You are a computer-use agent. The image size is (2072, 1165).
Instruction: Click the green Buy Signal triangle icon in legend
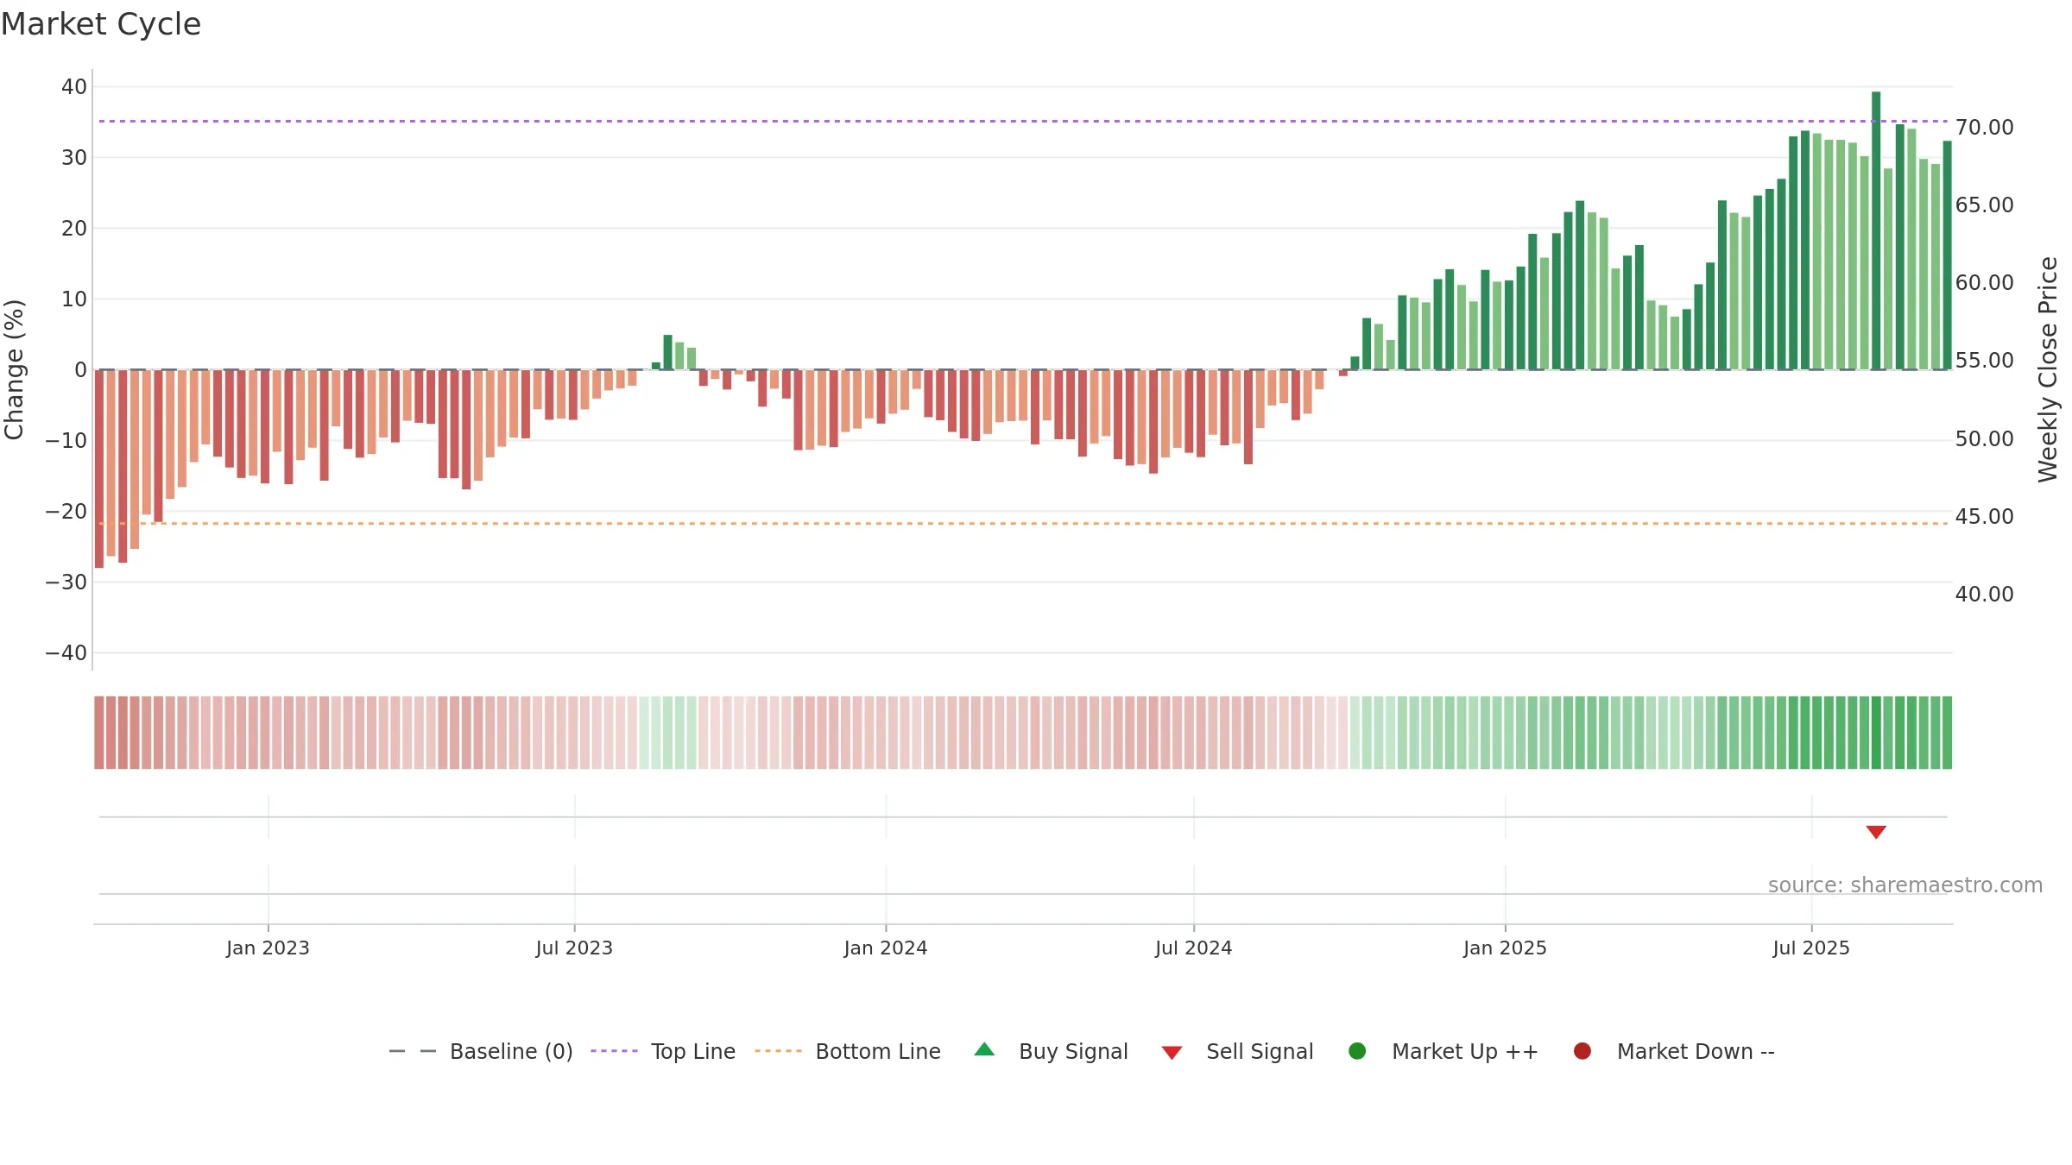984,1049
